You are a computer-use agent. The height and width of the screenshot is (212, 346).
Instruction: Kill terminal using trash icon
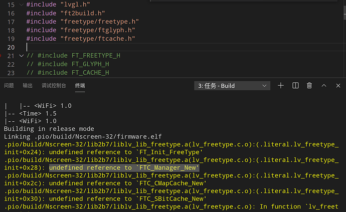coord(309,86)
